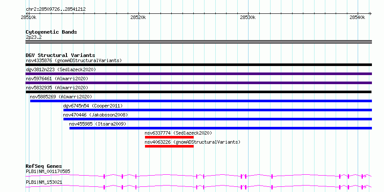Click the 28530k ruler label
This screenshot has width=384, height=192.
click(248, 17)
